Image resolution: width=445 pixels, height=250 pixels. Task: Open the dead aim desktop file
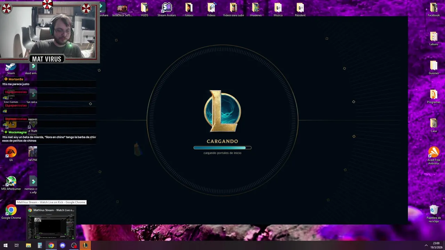point(32,69)
